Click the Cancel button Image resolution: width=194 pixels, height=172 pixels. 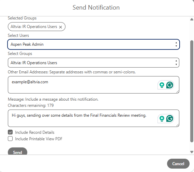(x=178, y=164)
